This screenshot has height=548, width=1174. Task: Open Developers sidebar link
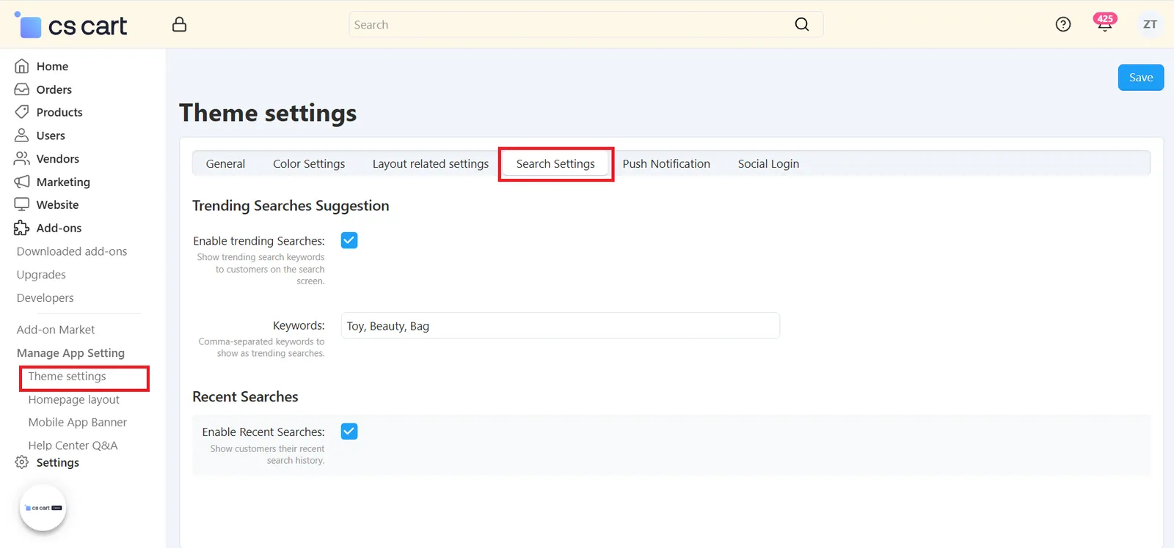(x=45, y=297)
